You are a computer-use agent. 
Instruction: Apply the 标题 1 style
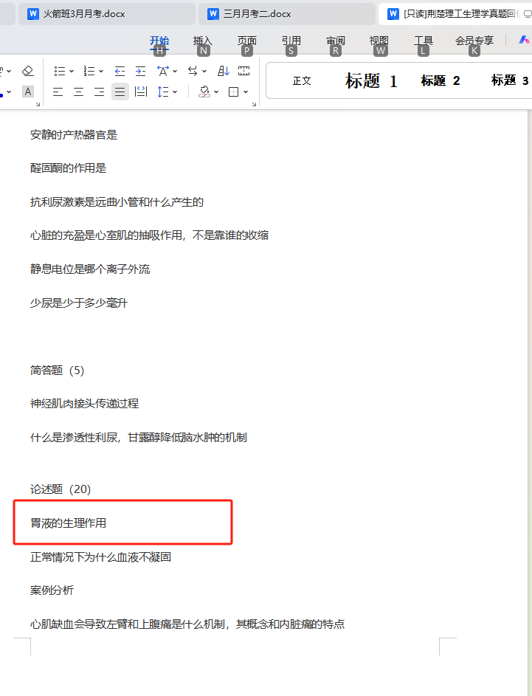click(x=371, y=80)
